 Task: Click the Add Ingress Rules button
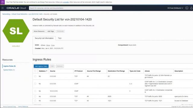coord(41,66)
